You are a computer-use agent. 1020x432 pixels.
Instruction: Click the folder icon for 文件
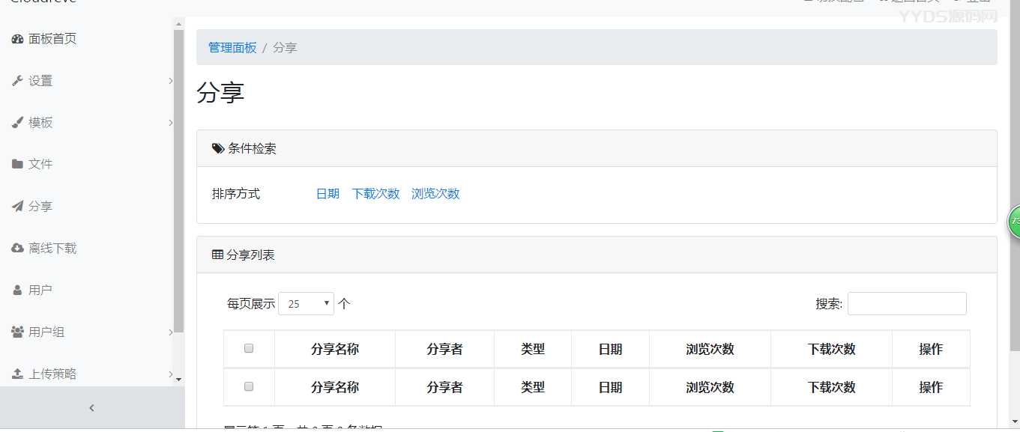pos(18,164)
